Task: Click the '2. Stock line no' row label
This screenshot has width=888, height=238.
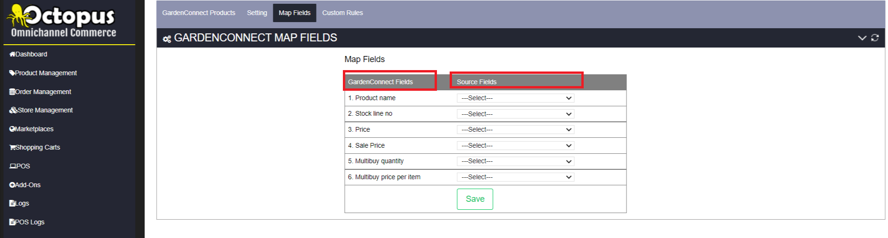Action: point(370,113)
